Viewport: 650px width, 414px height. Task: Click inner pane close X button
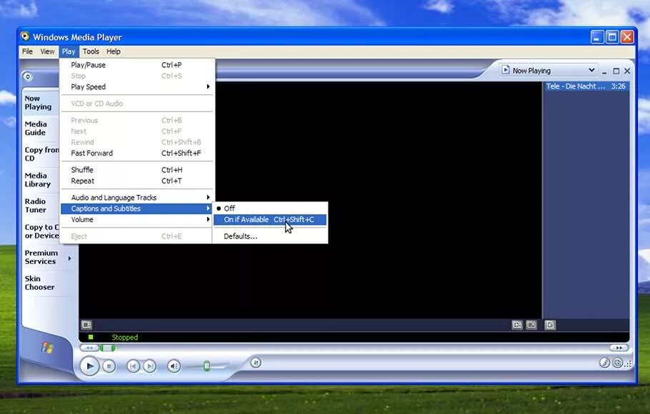tap(627, 71)
